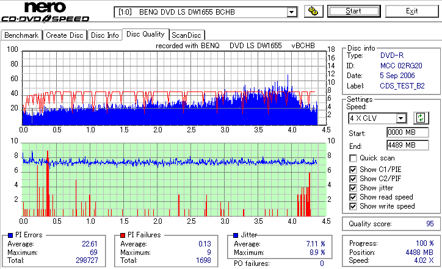
Task: Disable the Show jitter checkbox
Action: pos(353,188)
